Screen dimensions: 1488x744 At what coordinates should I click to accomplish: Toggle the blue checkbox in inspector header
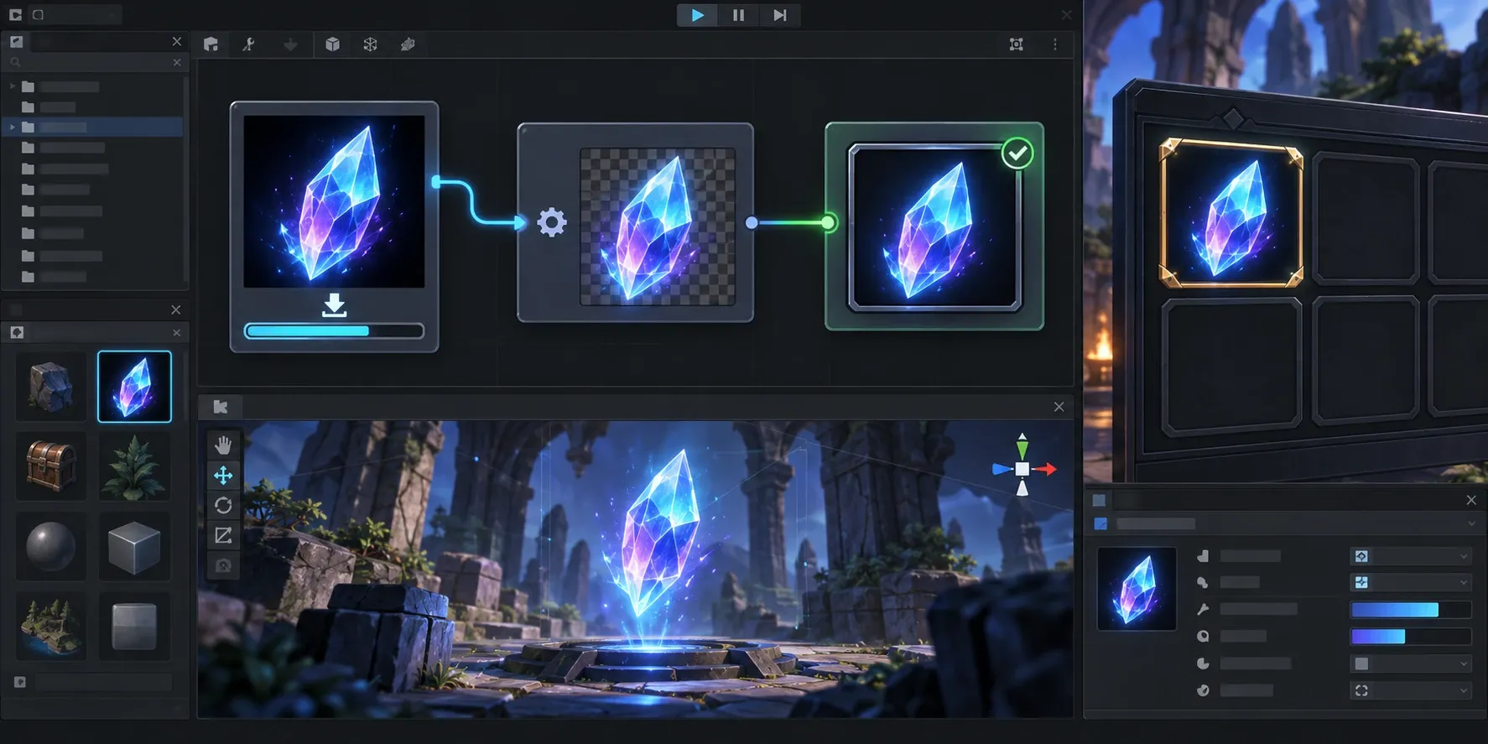click(x=1100, y=524)
